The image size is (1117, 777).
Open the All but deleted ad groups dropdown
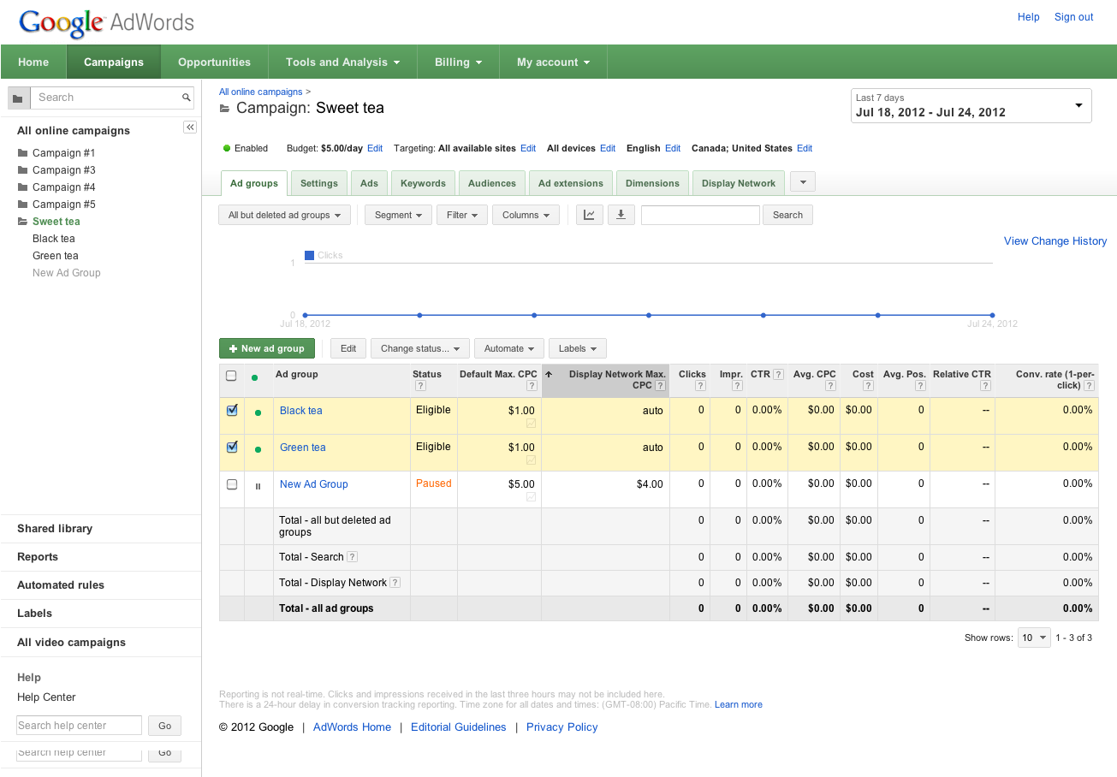click(x=285, y=215)
